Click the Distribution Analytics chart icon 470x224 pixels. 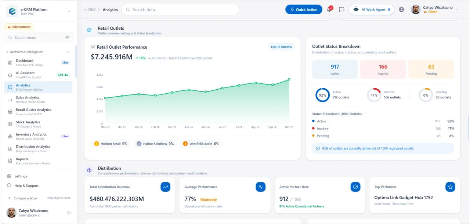click(x=10, y=149)
